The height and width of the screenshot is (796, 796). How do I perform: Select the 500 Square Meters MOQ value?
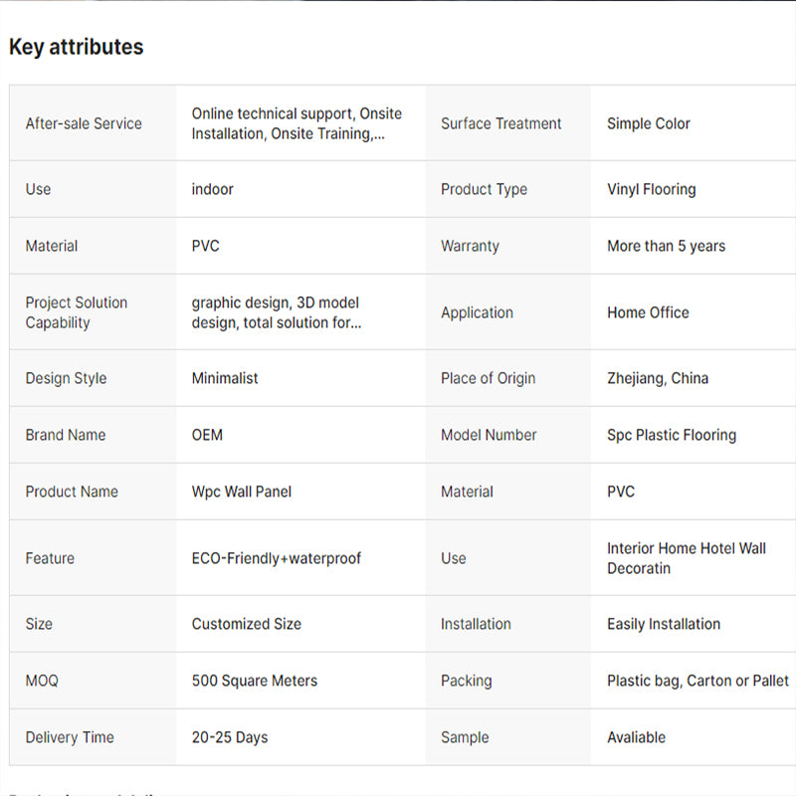click(255, 681)
